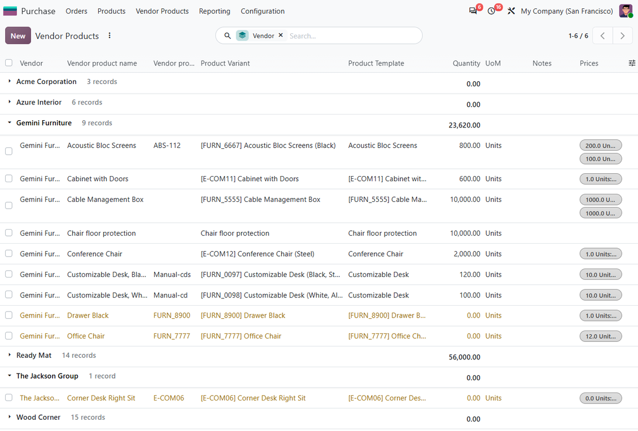Image resolution: width=638 pixels, height=431 pixels.
Task: Open the Configuration menu
Action: pyautogui.click(x=263, y=11)
